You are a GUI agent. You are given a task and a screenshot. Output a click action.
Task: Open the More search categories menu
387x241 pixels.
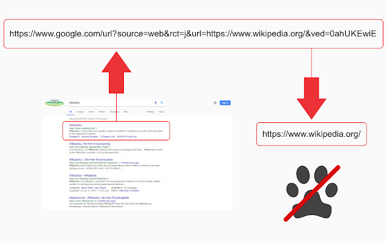coord(126,111)
